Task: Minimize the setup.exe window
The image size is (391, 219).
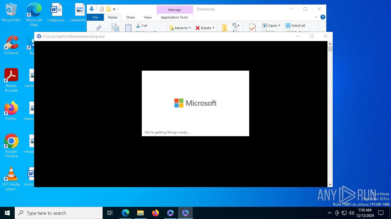Action: coord(298,36)
